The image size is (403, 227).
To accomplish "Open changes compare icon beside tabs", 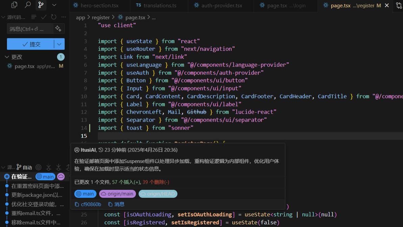I will [x=399, y=5].
